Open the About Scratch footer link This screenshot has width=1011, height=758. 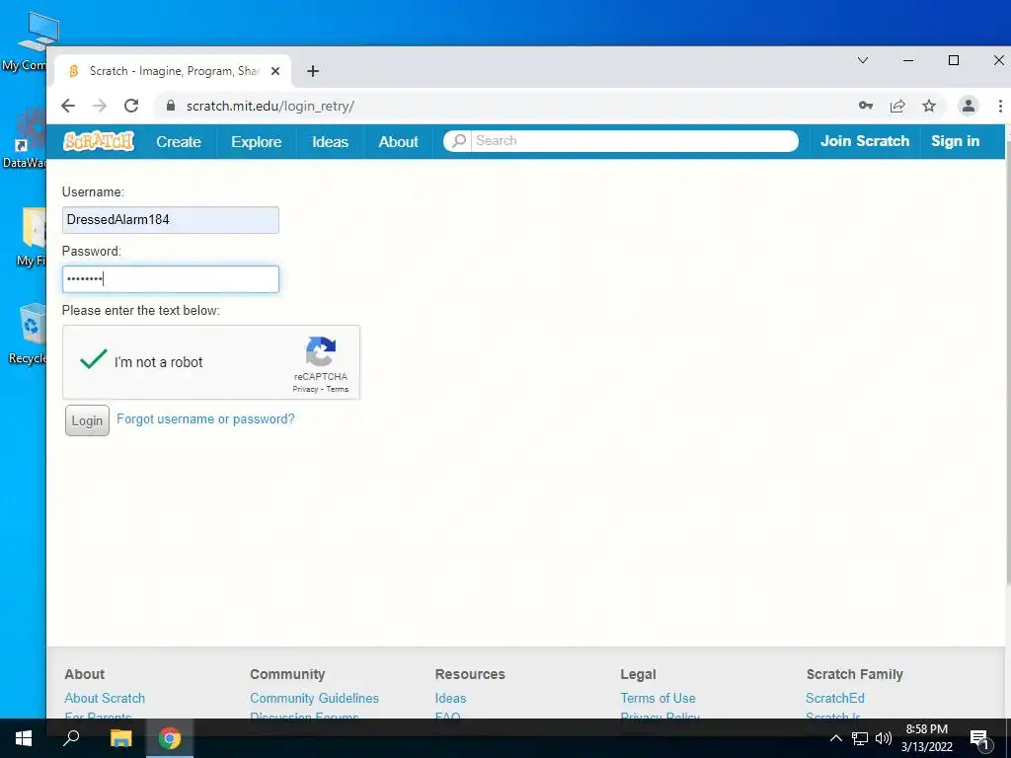coord(105,698)
